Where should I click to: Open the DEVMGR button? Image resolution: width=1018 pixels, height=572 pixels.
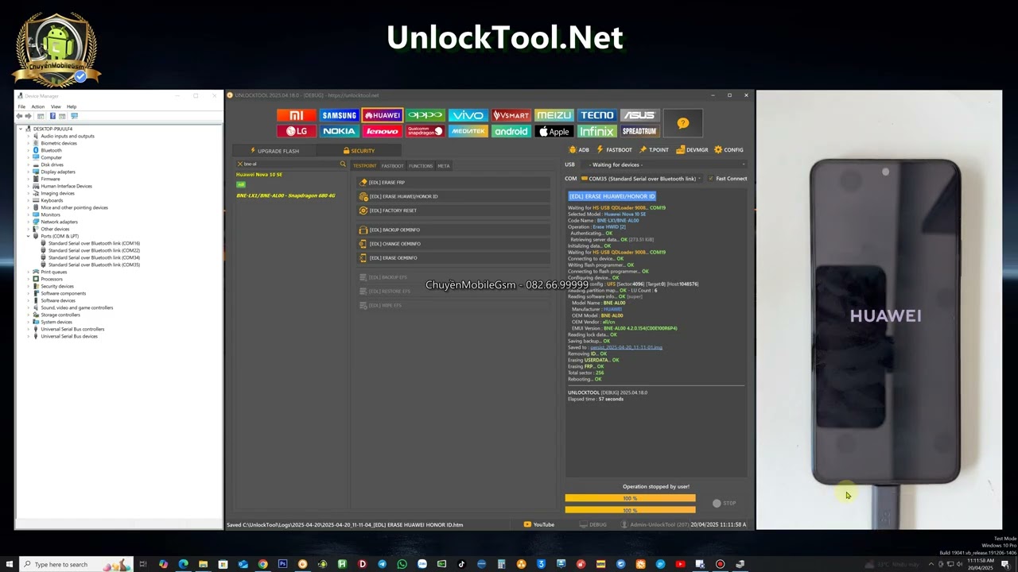coord(692,150)
